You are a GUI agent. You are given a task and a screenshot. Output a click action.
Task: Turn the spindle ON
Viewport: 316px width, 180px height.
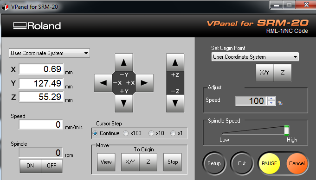31,166
